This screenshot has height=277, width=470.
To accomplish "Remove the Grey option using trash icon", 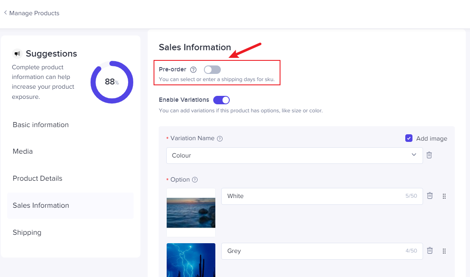I will pyautogui.click(x=429, y=250).
